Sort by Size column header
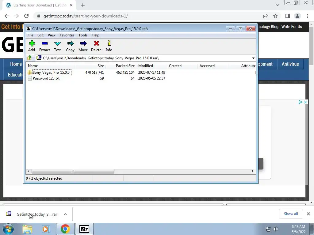314x235 pixels. point(90,66)
